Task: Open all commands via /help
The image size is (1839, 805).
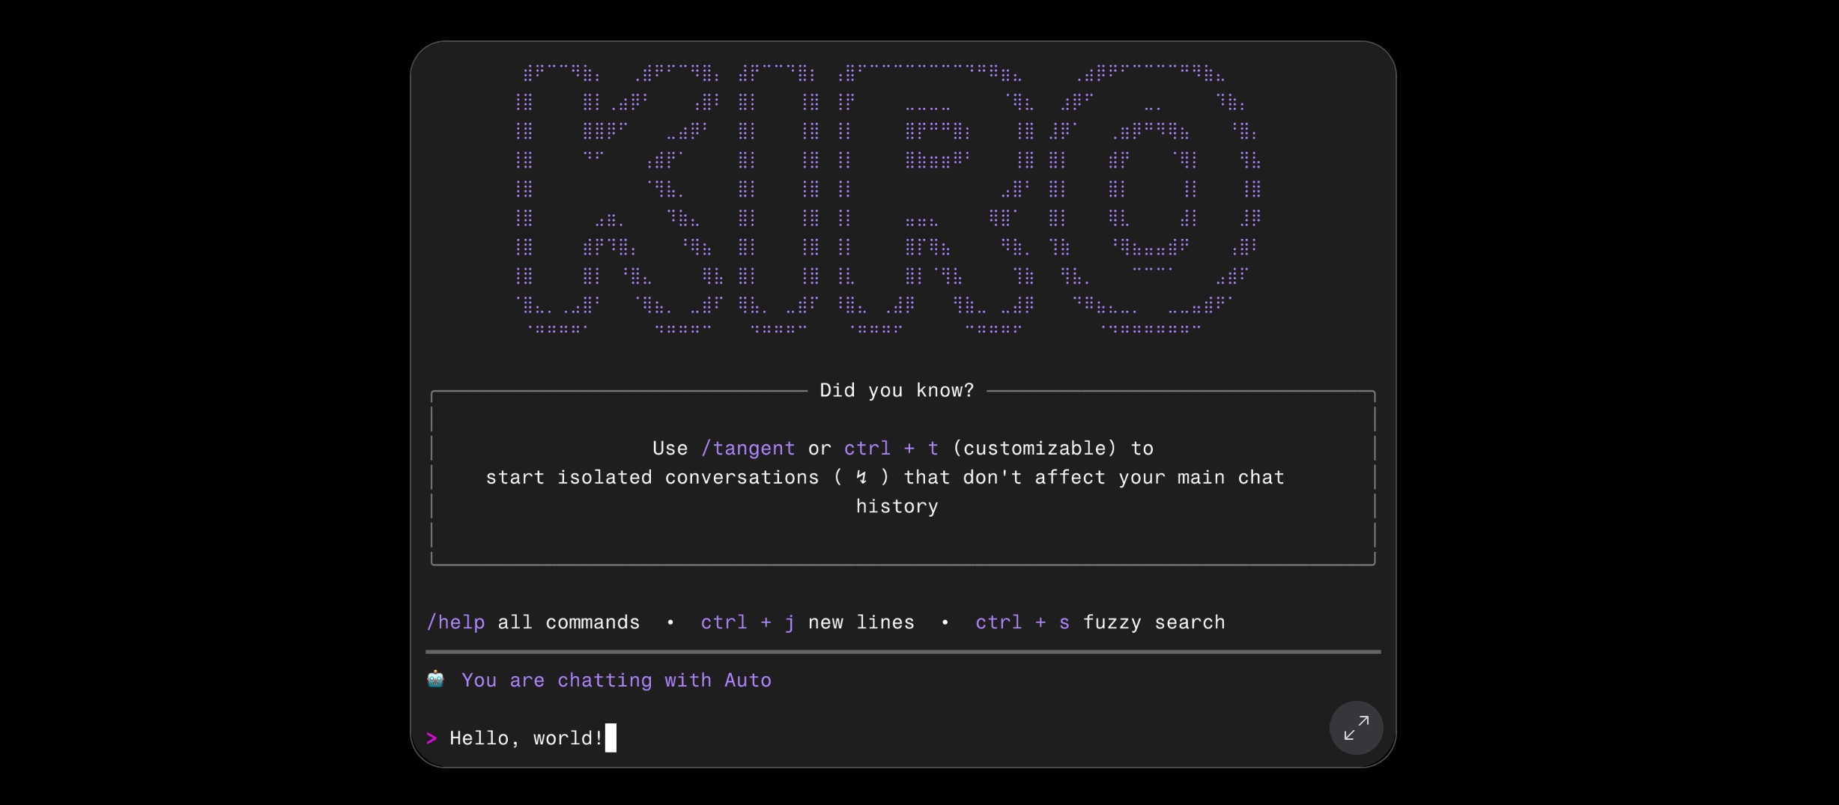Action: pyautogui.click(x=455, y=622)
